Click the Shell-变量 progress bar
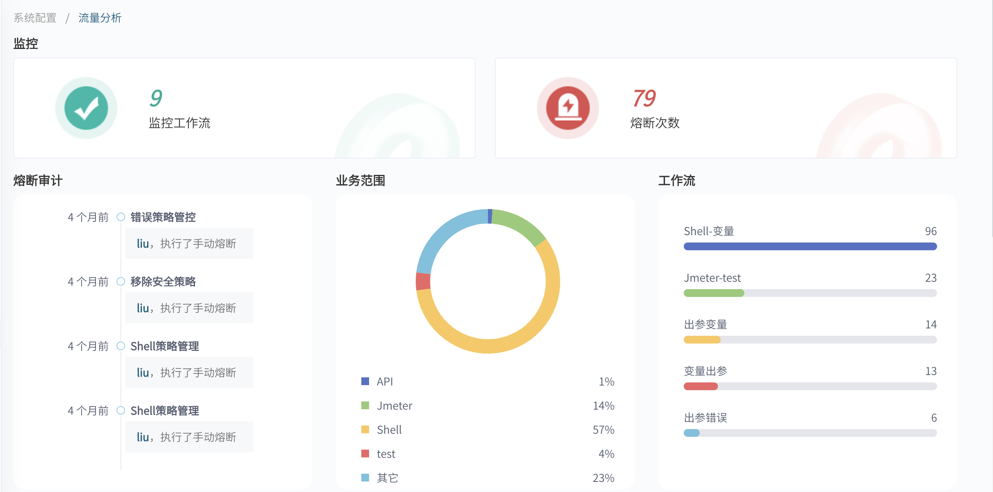 [810, 246]
